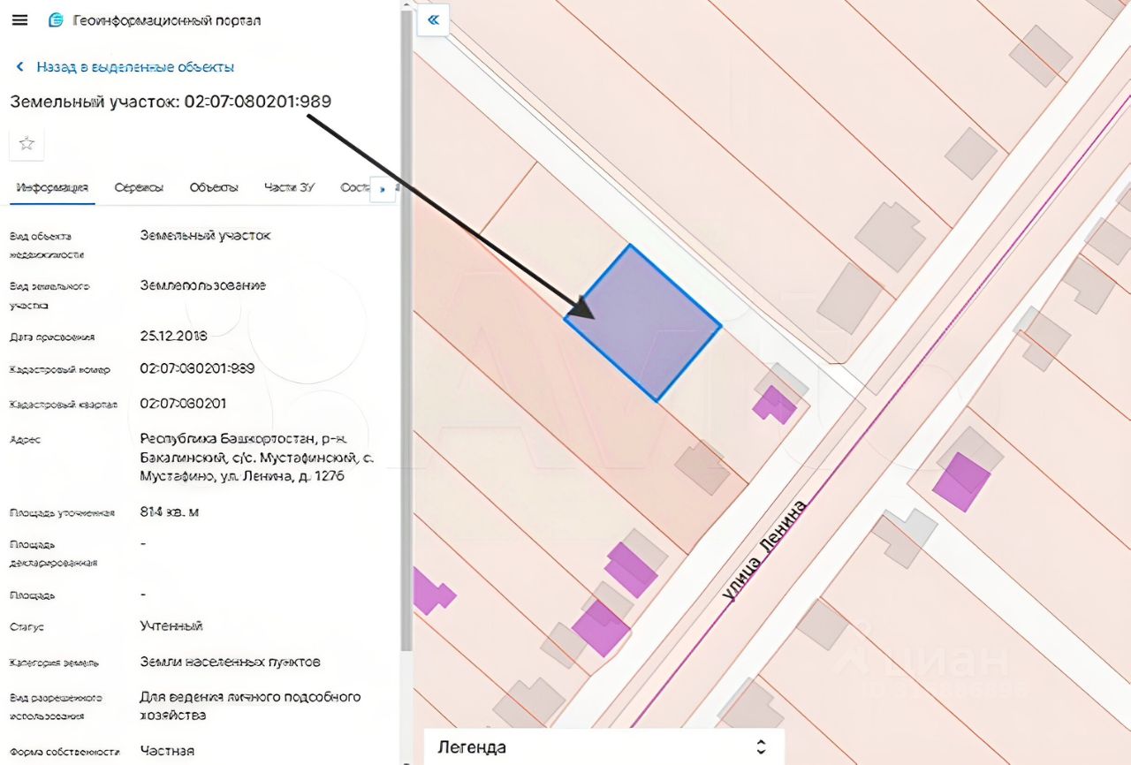Click the date value 25.12.2018
Image resolution: width=1131 pixels, height=765 pixels.
point(173,337)
